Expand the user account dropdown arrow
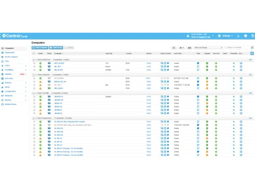Image resolution: width=255 pixels, height=191 pixels. point(213,36)
